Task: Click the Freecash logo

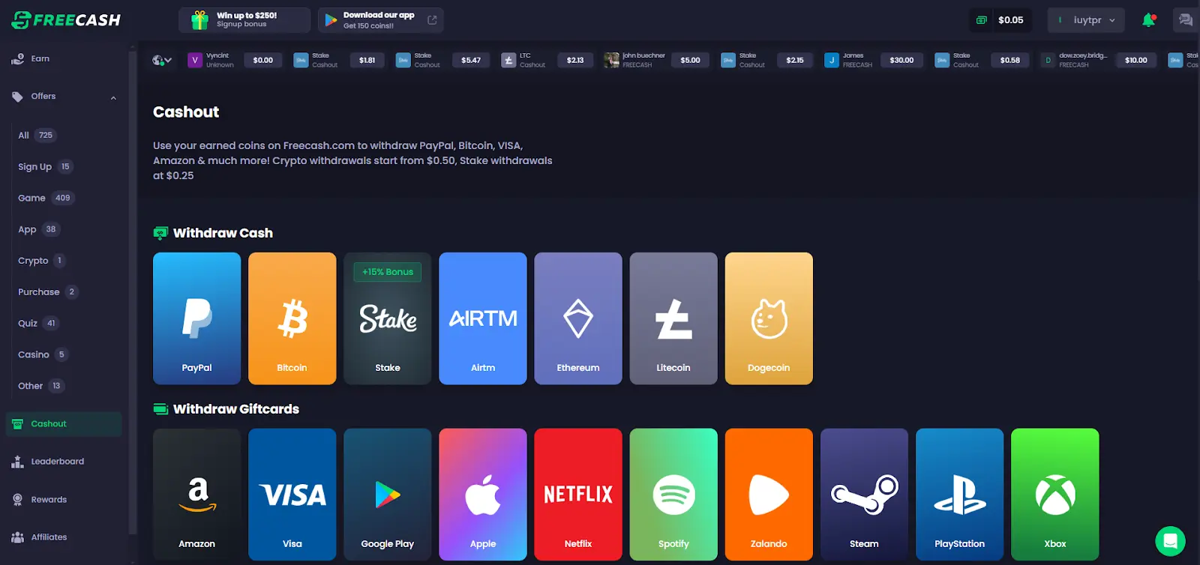Action: pos(66,20)
